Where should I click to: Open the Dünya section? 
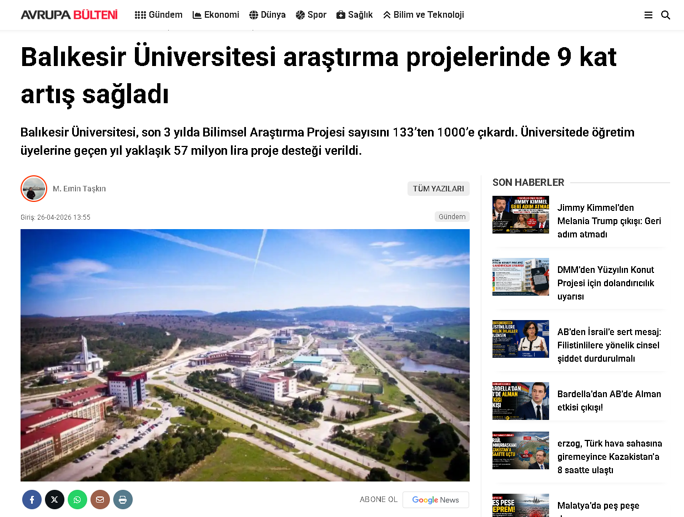point(268,15)
